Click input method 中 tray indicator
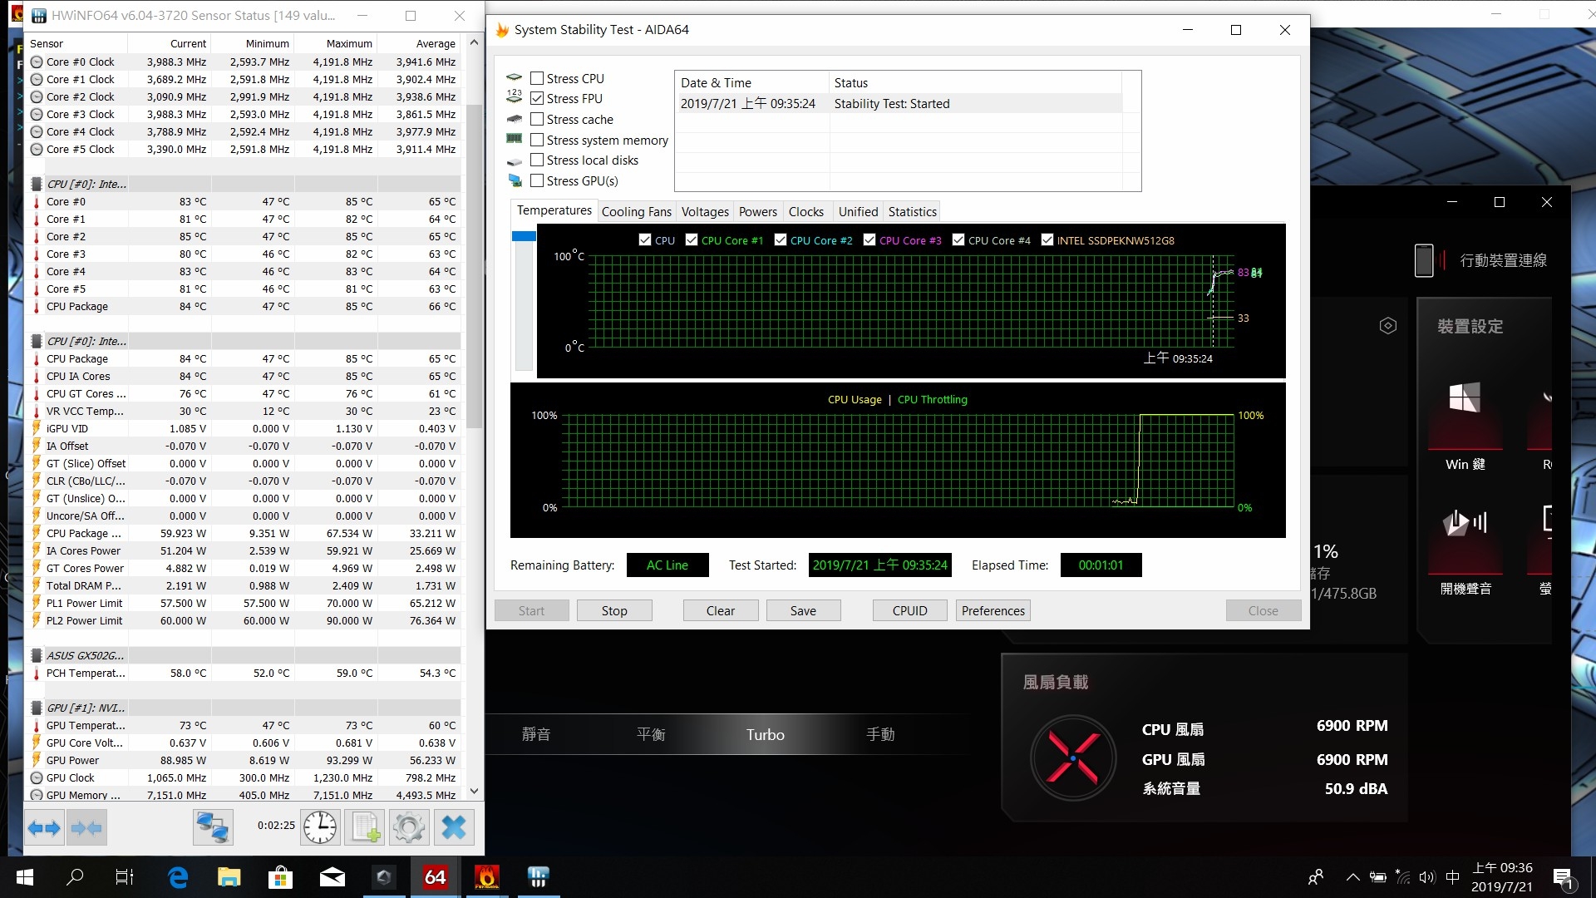Viewport: 1596px width, 898px height. click(1452, 877)
